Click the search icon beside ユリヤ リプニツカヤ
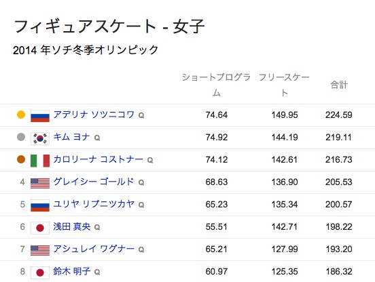 141,205
